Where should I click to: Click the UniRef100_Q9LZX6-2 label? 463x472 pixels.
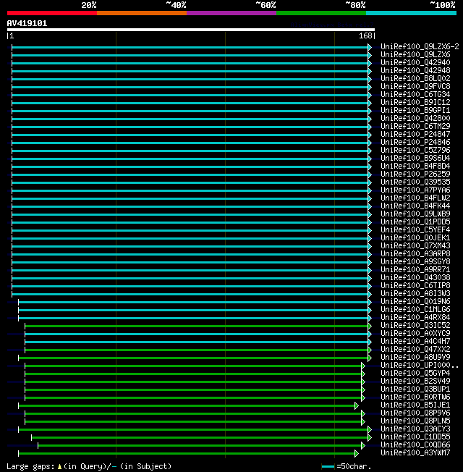pyautogui.click(x=420, y=46)
